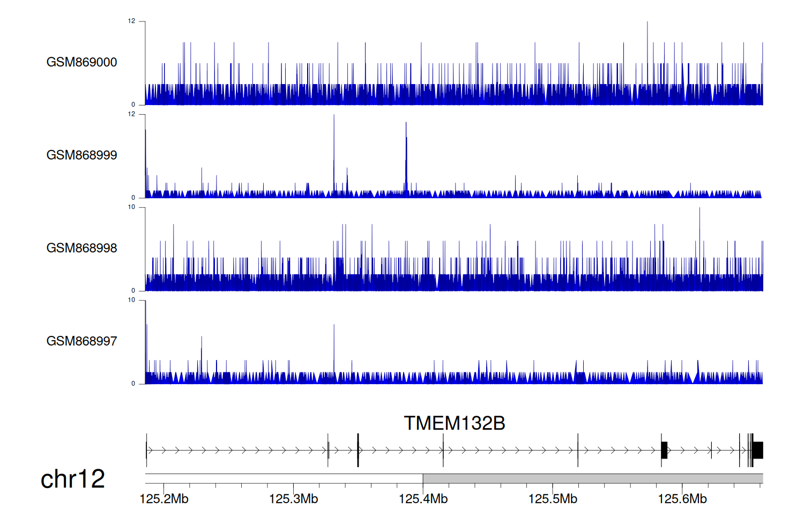Click the GSM869000 track label
Image resolution: width=804 pixels, height=525 pixels.
click(81, 62)
